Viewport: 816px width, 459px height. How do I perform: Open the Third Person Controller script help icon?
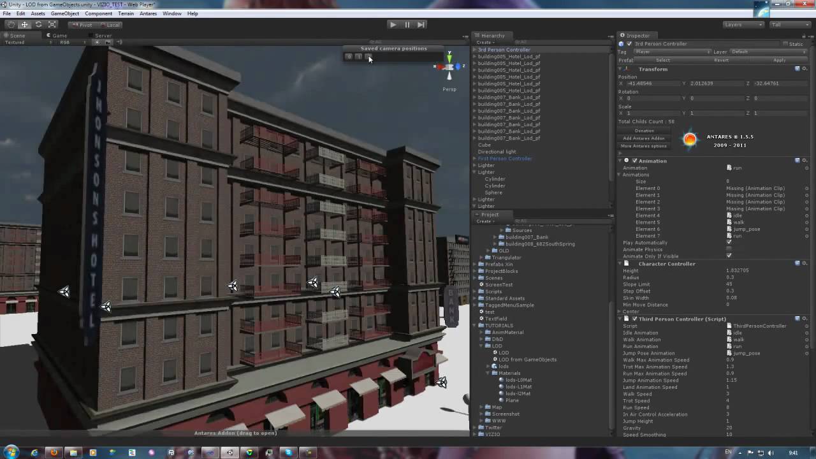coord(797,319)
